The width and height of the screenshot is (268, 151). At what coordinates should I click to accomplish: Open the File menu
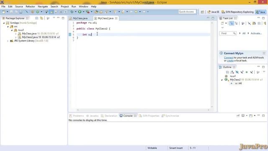click(x=3, y=7)
